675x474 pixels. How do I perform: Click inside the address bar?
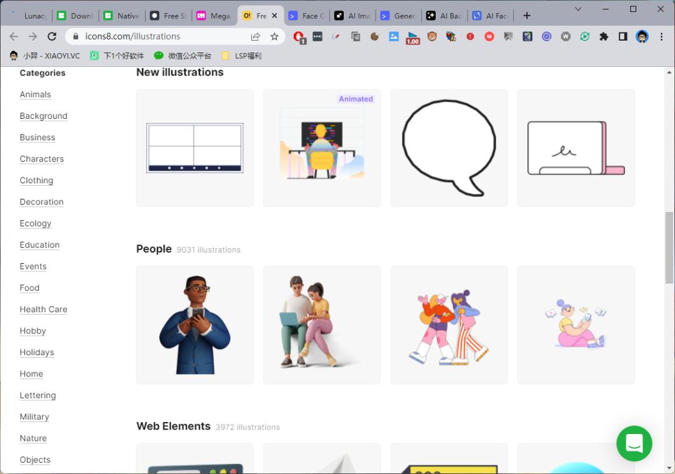coord(156,36)
